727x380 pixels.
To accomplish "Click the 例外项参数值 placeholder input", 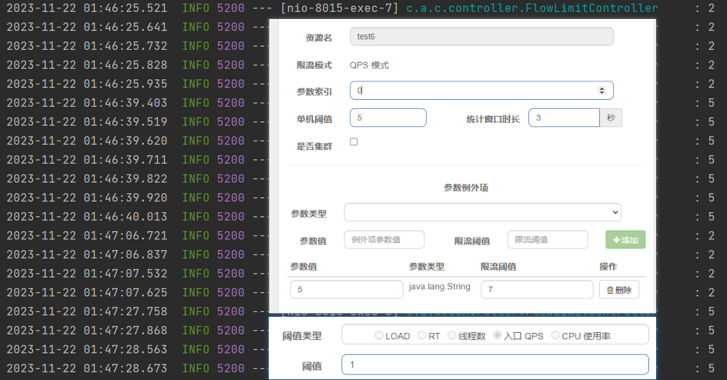I will point(384,240).
